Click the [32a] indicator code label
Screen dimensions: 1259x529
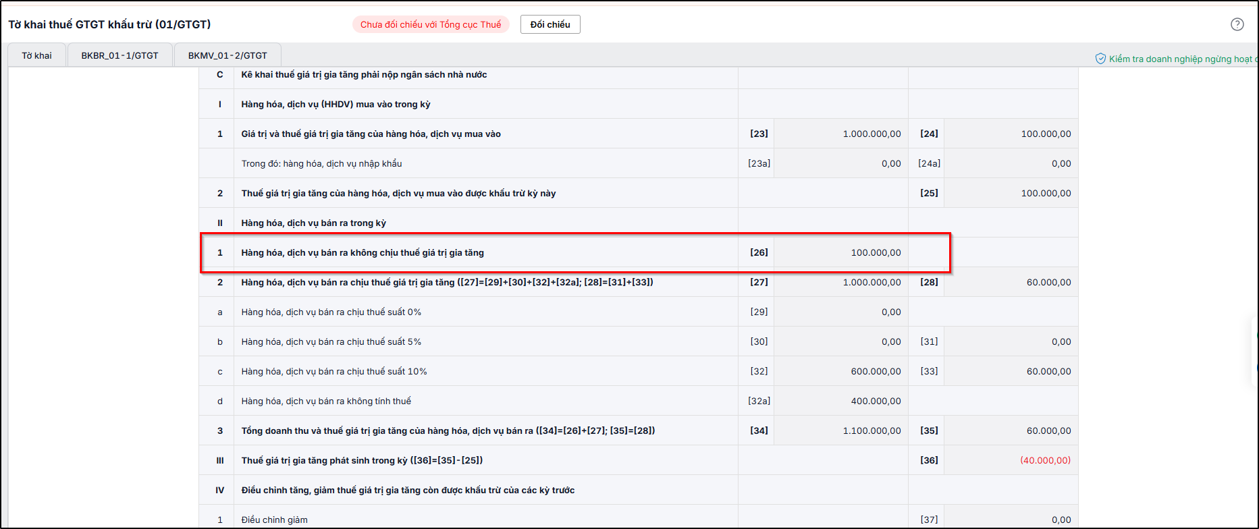759,401
